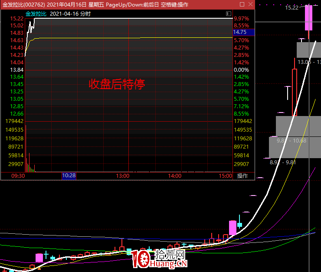
Task: Click the red 收盘后特停 annotation text
Action: click(117, 84)
